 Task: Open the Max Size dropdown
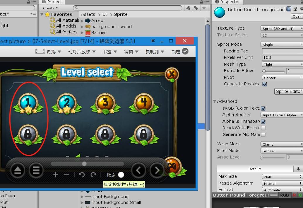(282, 177)
